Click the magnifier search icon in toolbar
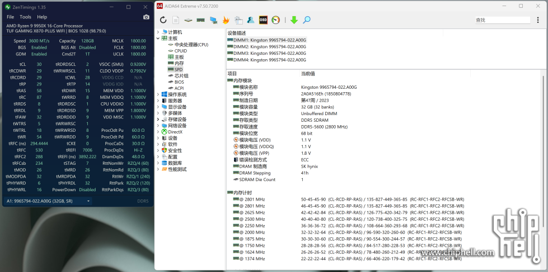The height and width of the screenshot is (272, 548). click(307, 20)
